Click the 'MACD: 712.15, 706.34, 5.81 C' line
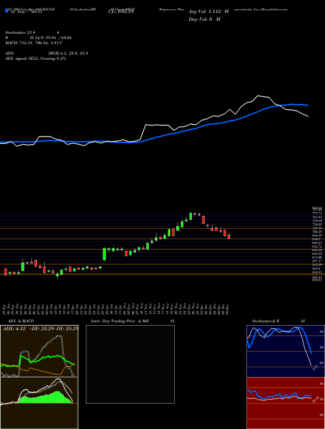This screenshot has width=325, height=429. pyautogui.click(x=34, y=43)
